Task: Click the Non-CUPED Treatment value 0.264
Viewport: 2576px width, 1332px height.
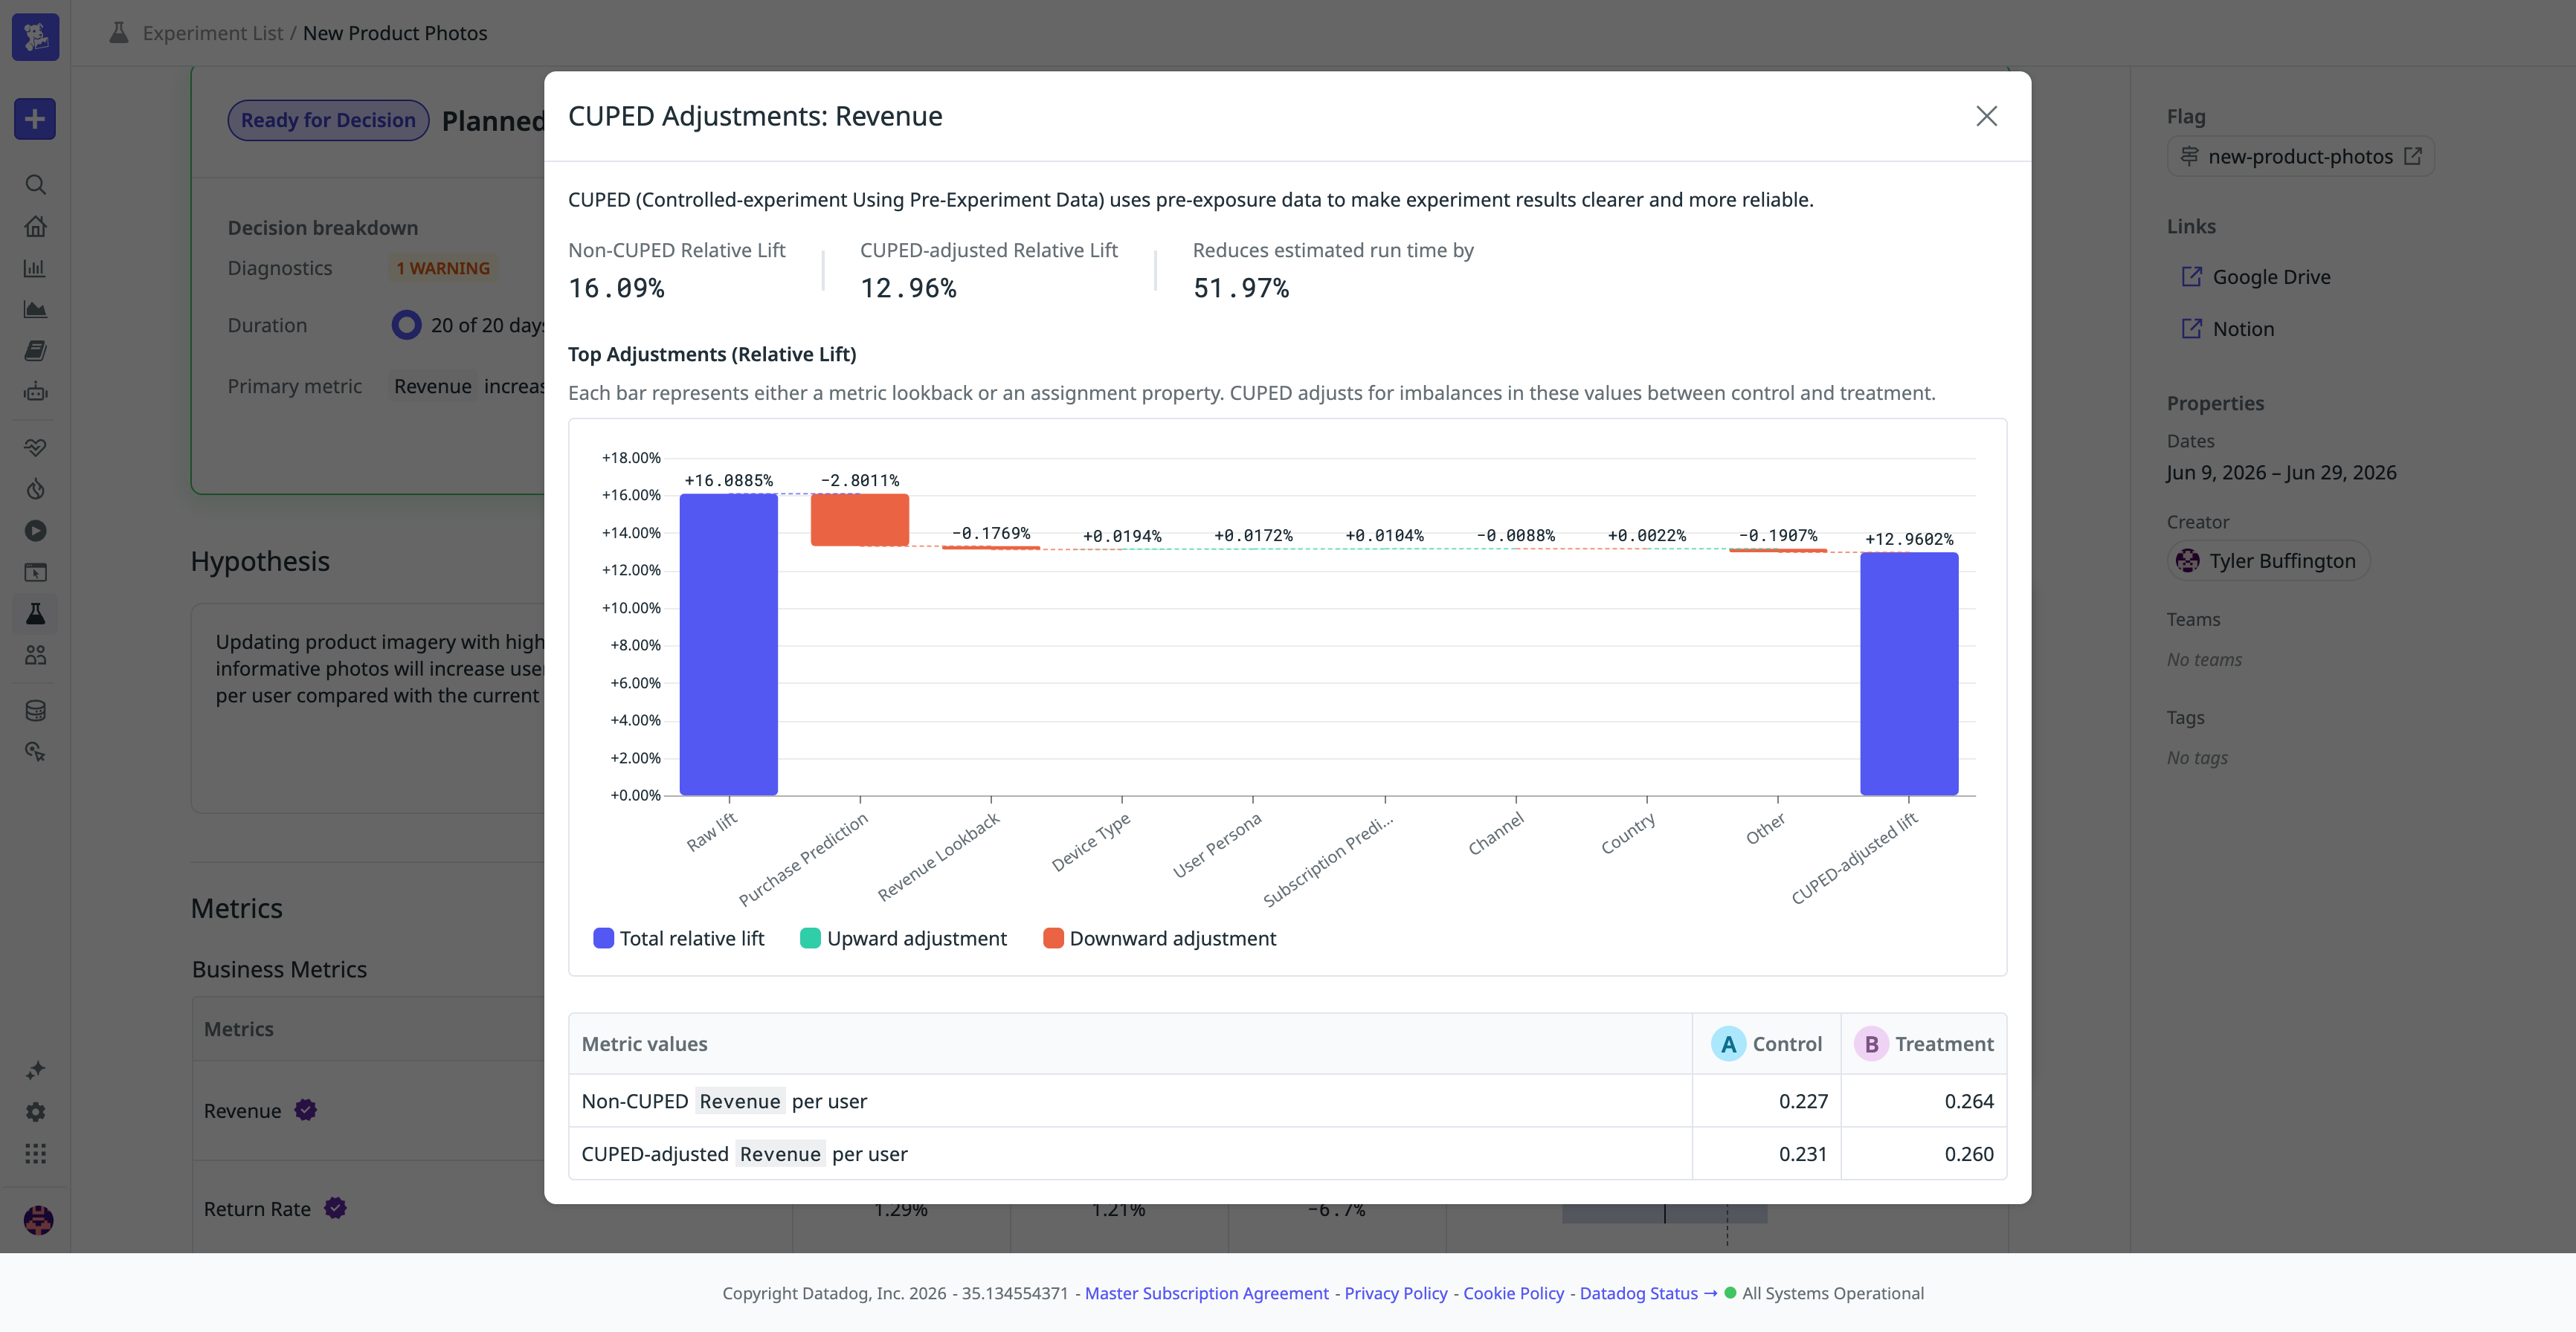Action: click(1969, 1101)
